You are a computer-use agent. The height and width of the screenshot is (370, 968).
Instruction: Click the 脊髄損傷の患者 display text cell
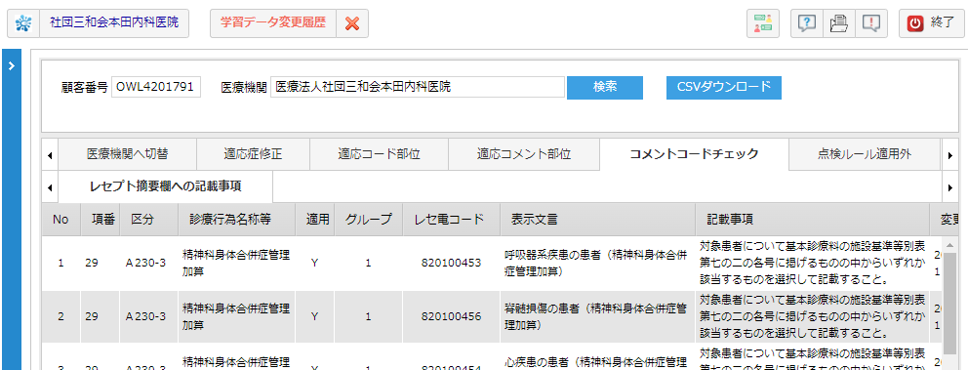tap(597, 316)
